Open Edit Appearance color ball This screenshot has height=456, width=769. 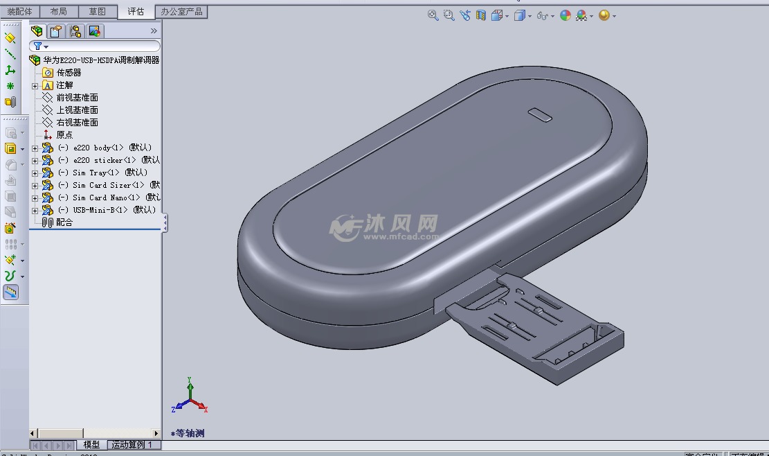coord(566,15)
